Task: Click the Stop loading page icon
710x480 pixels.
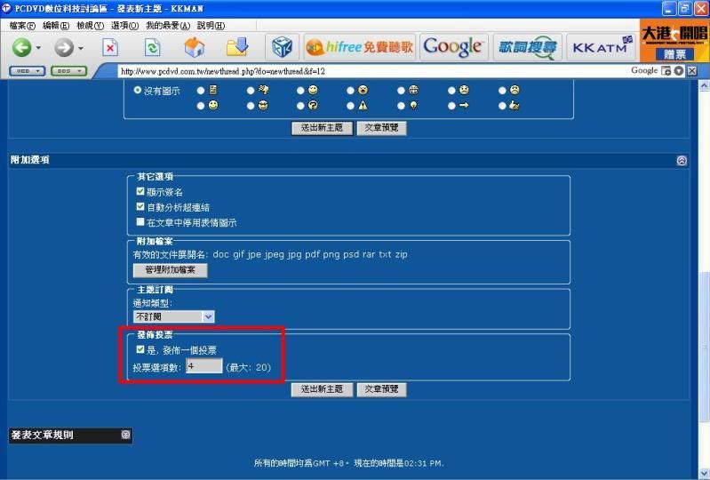Action: pyautogui.click(x=109, y=48)
